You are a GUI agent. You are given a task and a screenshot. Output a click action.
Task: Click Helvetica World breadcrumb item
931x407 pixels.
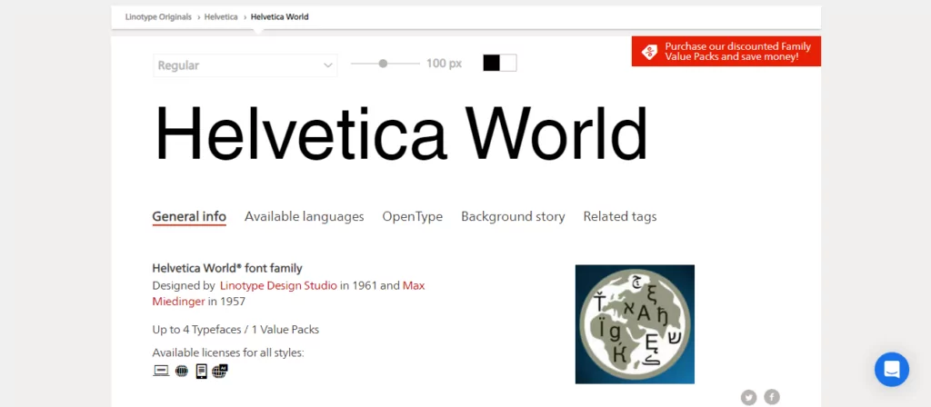point(280,17)
